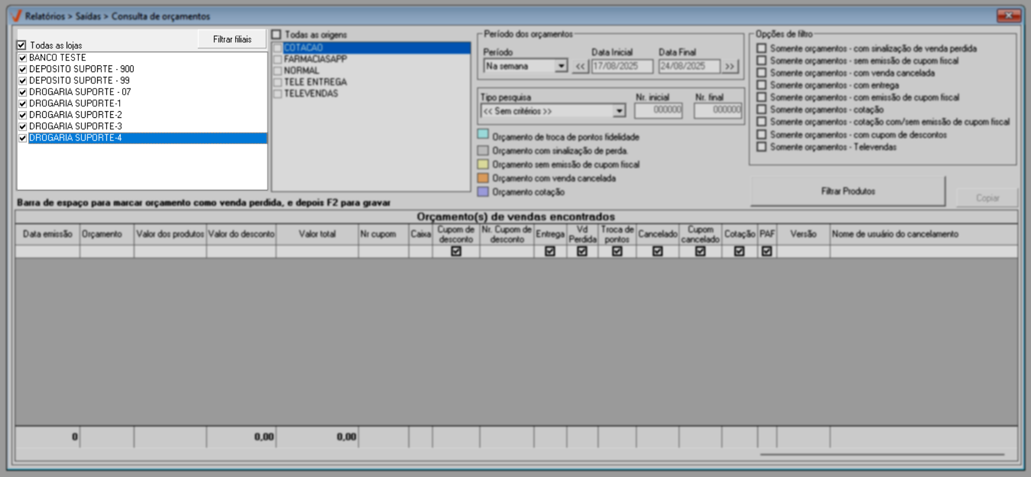
Task: Click the gray sinalização de perda swatch
Action: 483,150
